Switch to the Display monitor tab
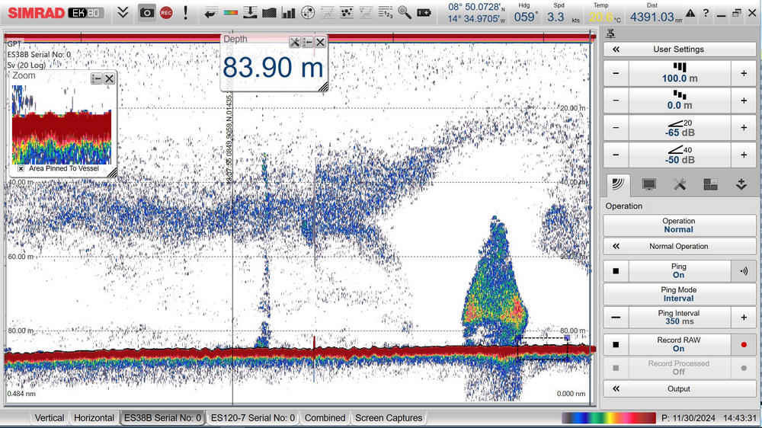The height and width of the screenshot is (428, 762). [x=648, y=184]
